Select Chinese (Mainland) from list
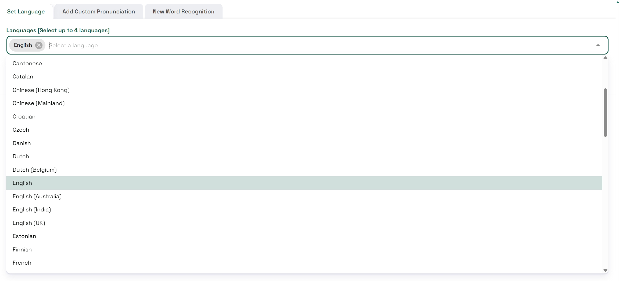The height and width of the screenshot is (281, 619). pos(38,103)
